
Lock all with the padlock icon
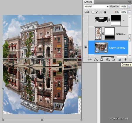click(x=105, y=12)
